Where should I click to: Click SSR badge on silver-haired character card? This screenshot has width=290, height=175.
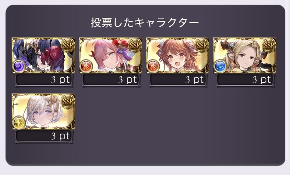[x=68, y=101]
